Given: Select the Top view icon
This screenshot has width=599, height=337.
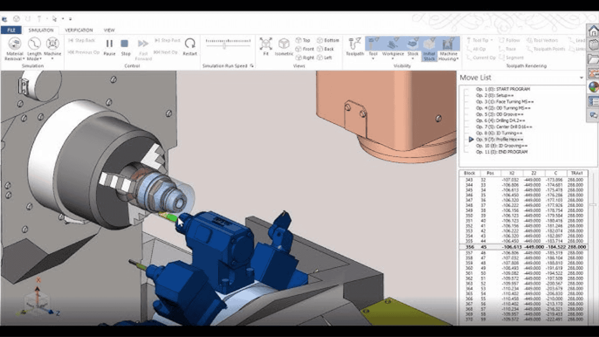Looking at the screenshot, I should click(303, 41).
